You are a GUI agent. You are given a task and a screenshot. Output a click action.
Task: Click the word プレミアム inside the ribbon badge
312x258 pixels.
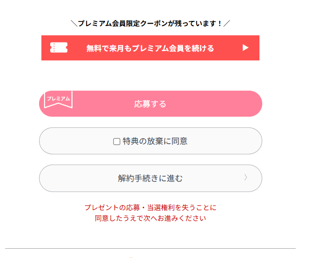point(58,99)
